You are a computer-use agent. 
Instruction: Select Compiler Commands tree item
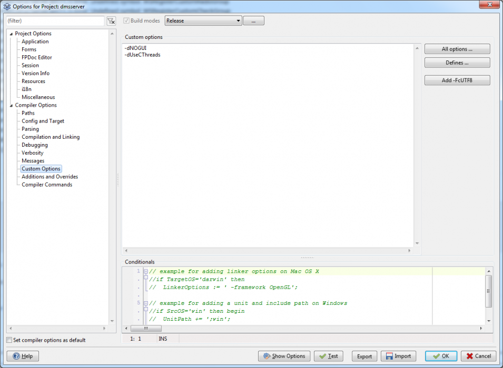pyautogui.click(x=47, y=185)
